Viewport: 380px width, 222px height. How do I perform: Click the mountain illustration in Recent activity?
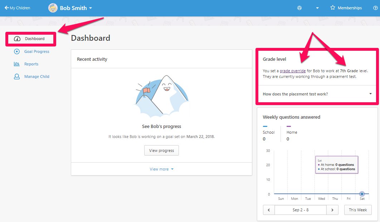162,96
